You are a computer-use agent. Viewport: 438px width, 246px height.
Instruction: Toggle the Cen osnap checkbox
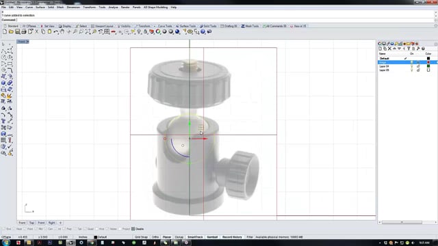[x=46, y=229]
